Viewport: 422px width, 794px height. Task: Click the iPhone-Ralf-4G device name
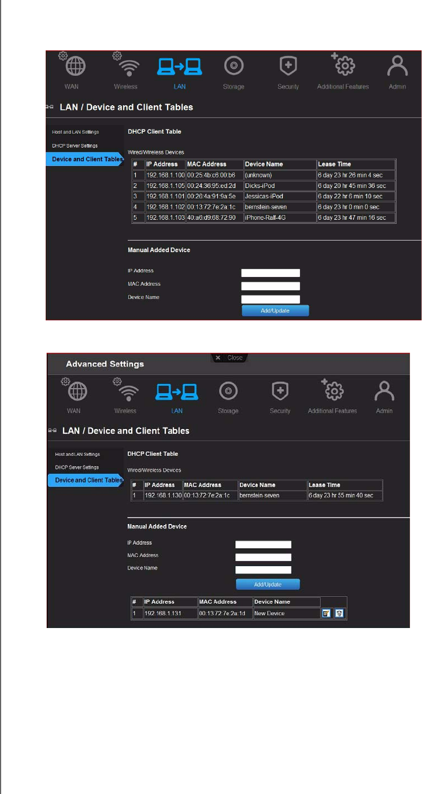tap(280, 217)
